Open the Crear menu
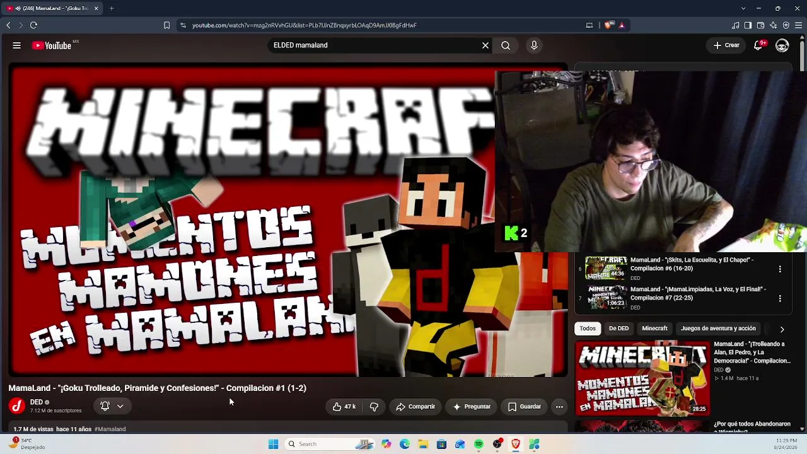 point(726,45)
